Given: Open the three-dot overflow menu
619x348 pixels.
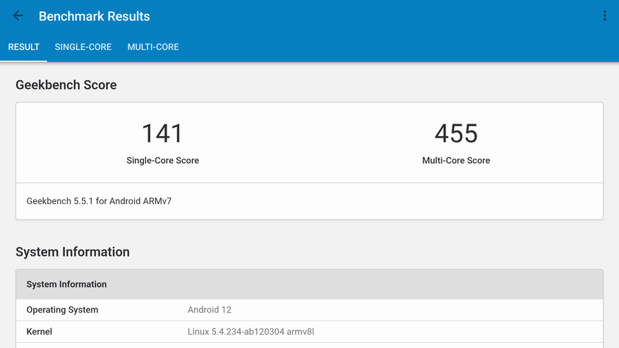Looking at the screenshot, I should [604, 16].
